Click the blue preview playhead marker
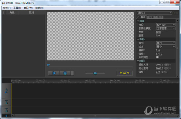The width and height of the screenshot is (181, 119). (x=48, y=65)
